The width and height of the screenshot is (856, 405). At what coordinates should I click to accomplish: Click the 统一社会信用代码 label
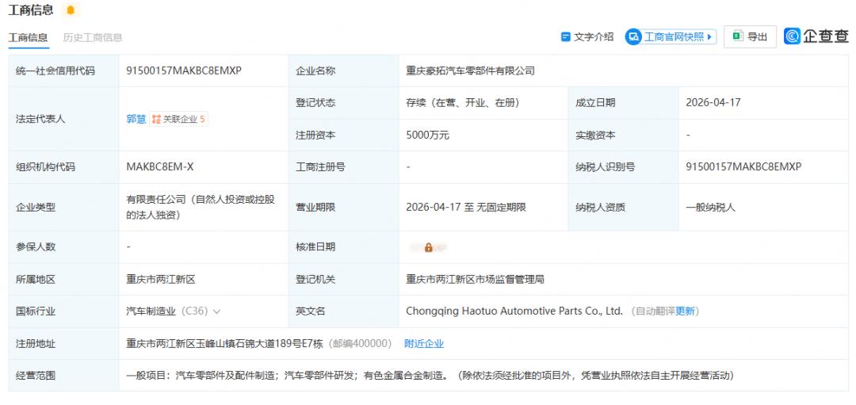(x=55, y=71)
